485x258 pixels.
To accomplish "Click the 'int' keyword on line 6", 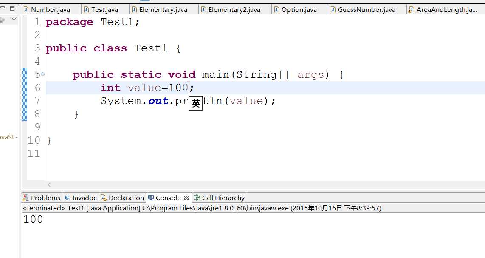I will click(110, 88).
